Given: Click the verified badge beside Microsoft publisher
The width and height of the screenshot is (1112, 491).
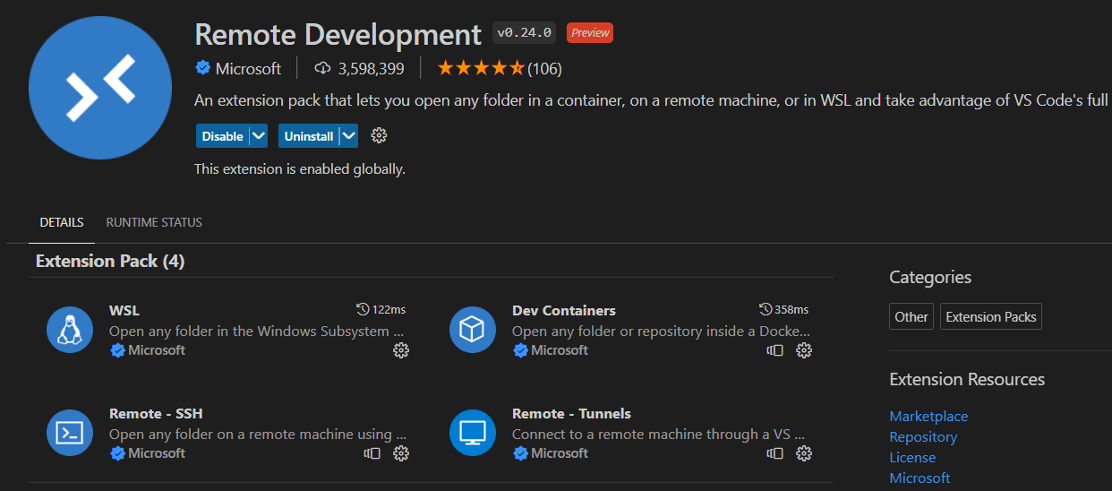Looking at the screenshot, I should point(202,68).
